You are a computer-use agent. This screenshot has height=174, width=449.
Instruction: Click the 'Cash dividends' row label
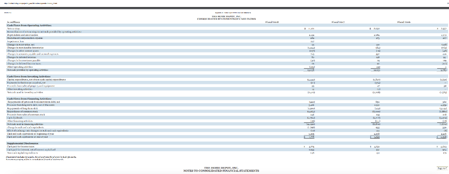click(14, 118)
